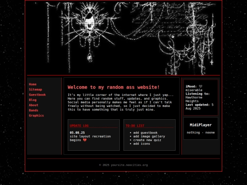Open the Home link in sidebar

(x=32, y=85)
